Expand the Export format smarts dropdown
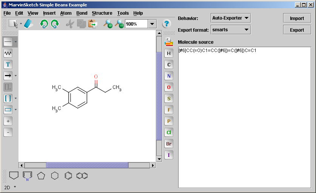The width and height of the screenshot is (316, 193). (230, 29)
